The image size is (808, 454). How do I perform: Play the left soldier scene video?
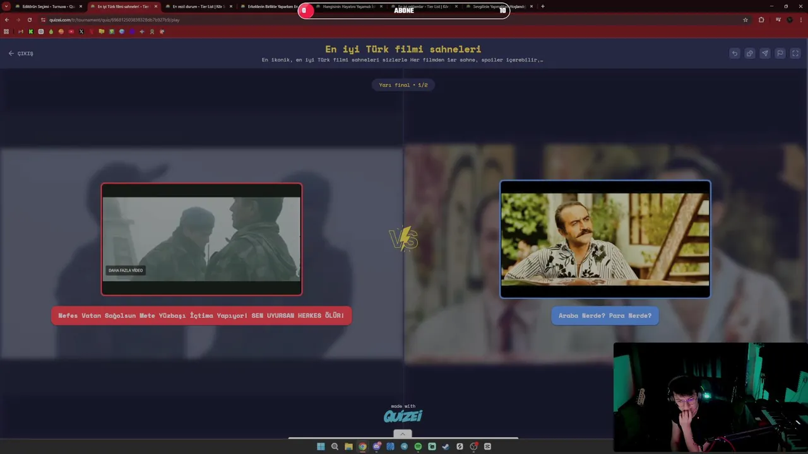pos(201,239)
